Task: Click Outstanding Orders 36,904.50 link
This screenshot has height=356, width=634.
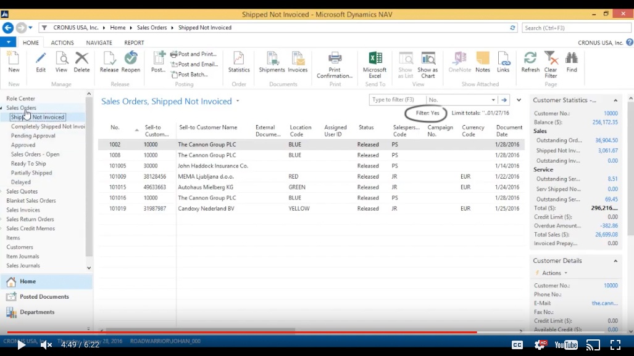Action: pos(606,140)
